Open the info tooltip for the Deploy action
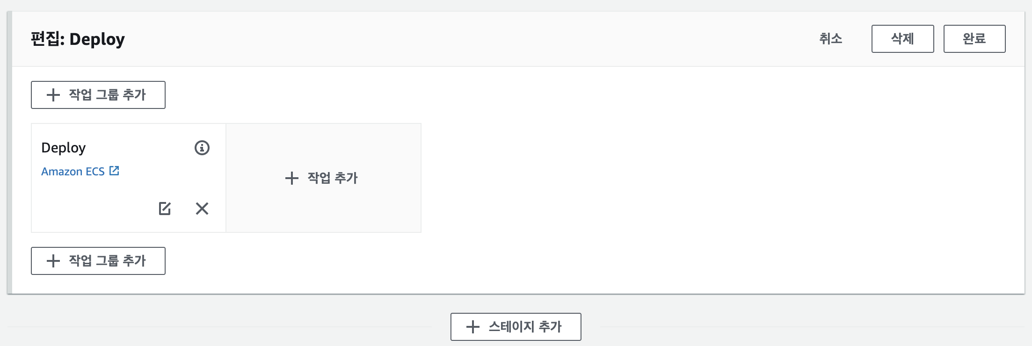The height and width of the screenshot is (346, 1032). 202,148
